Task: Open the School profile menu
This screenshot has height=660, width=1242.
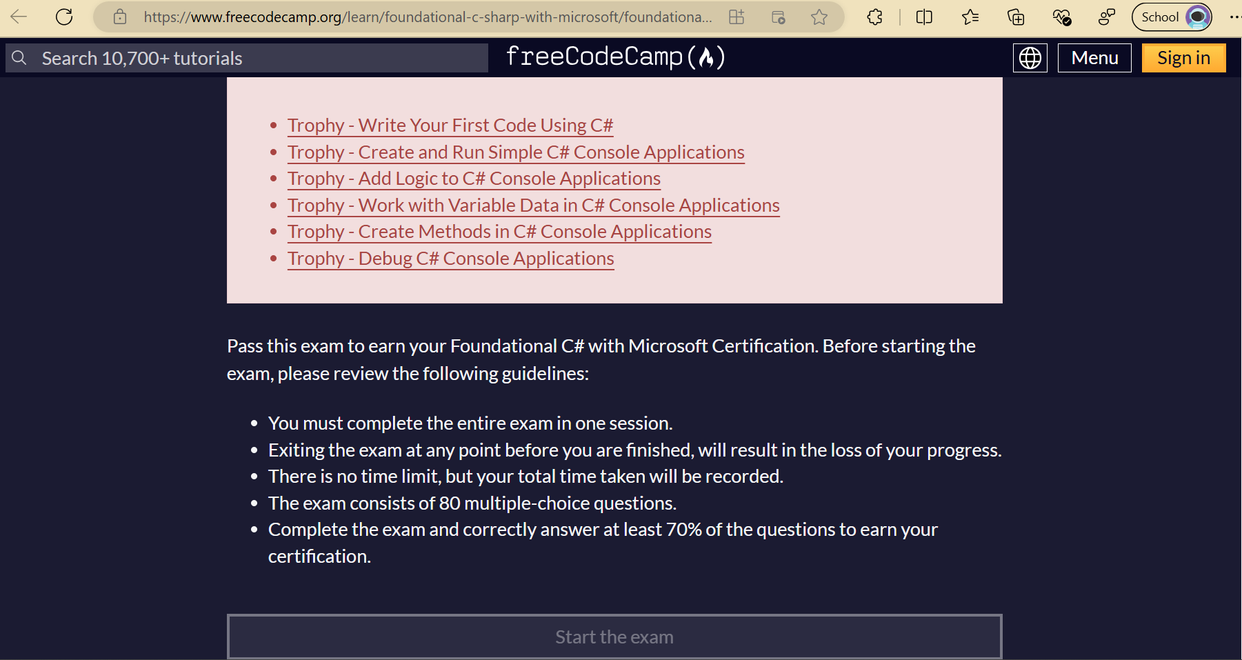Action: point(1172,17)
